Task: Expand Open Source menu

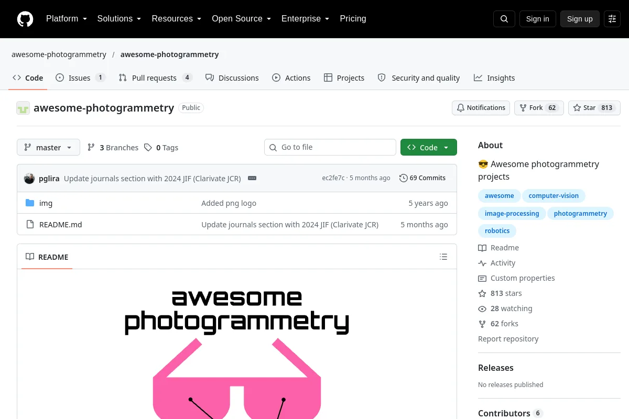Action: coord(241,19)
